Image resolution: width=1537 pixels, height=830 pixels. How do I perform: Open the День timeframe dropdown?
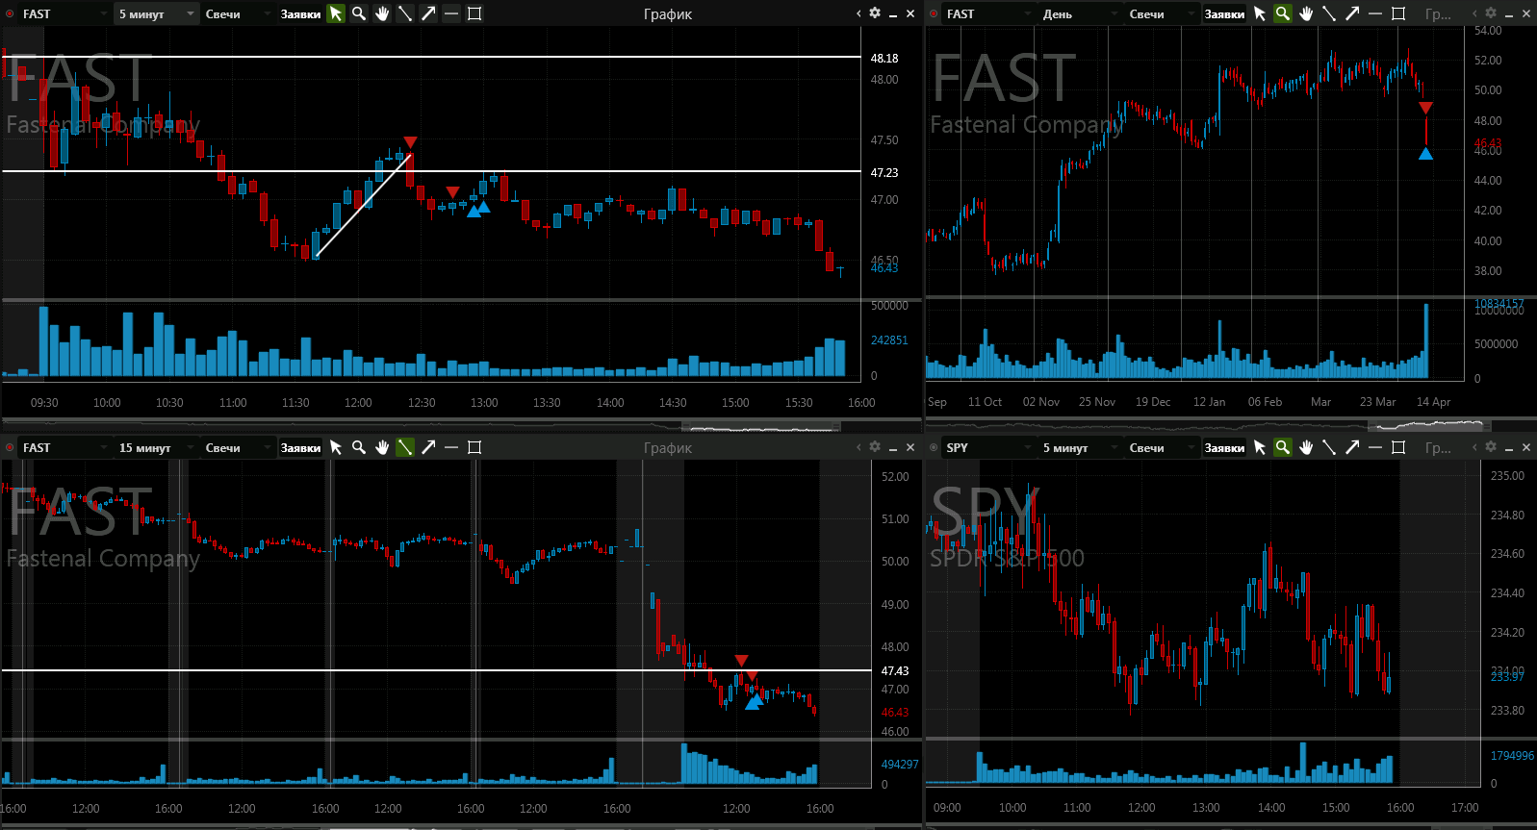pyautogui.click(x=1081, y=13)
